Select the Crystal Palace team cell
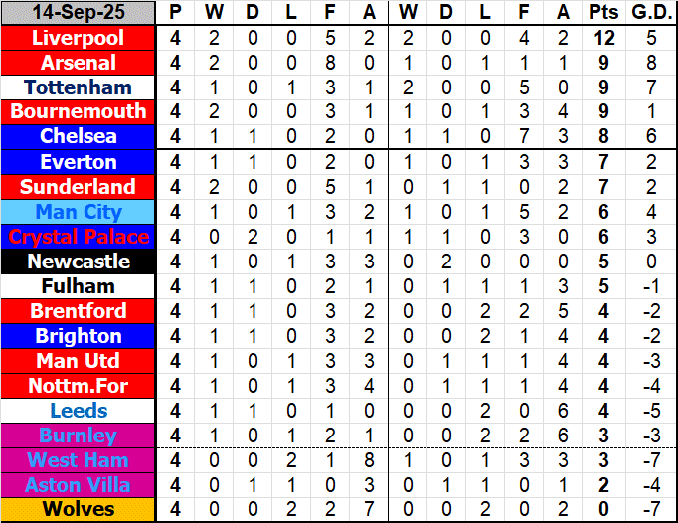678x523 pixels. coord(79,237)
